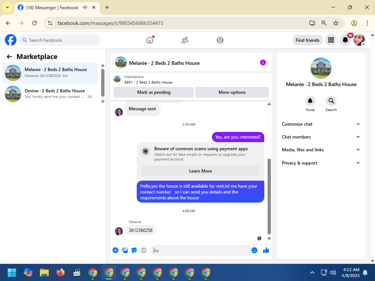Click the shield icon in the scam warning
The width and height of the screenshot is (375, 281).
[x=146, y=152]
